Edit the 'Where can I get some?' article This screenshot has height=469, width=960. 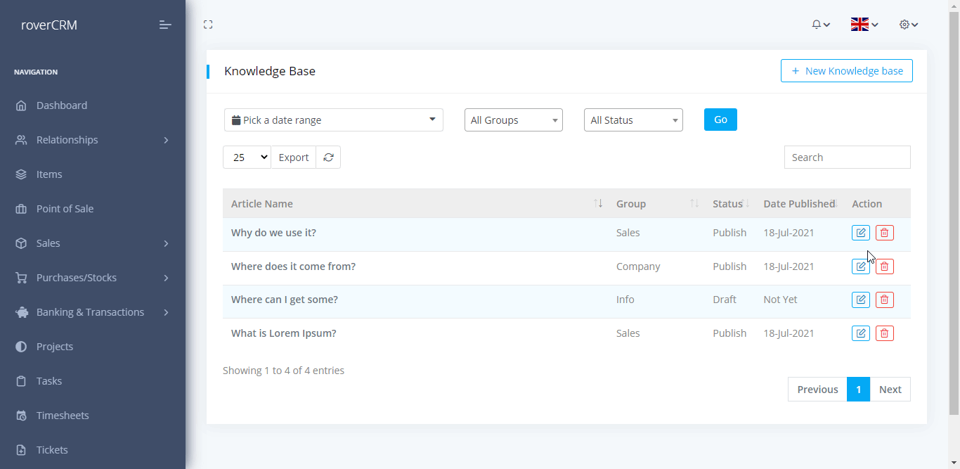pyautogui.click(x=860, y=300)
